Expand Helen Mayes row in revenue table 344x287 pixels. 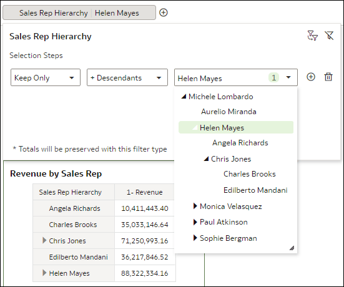(44, 273)
